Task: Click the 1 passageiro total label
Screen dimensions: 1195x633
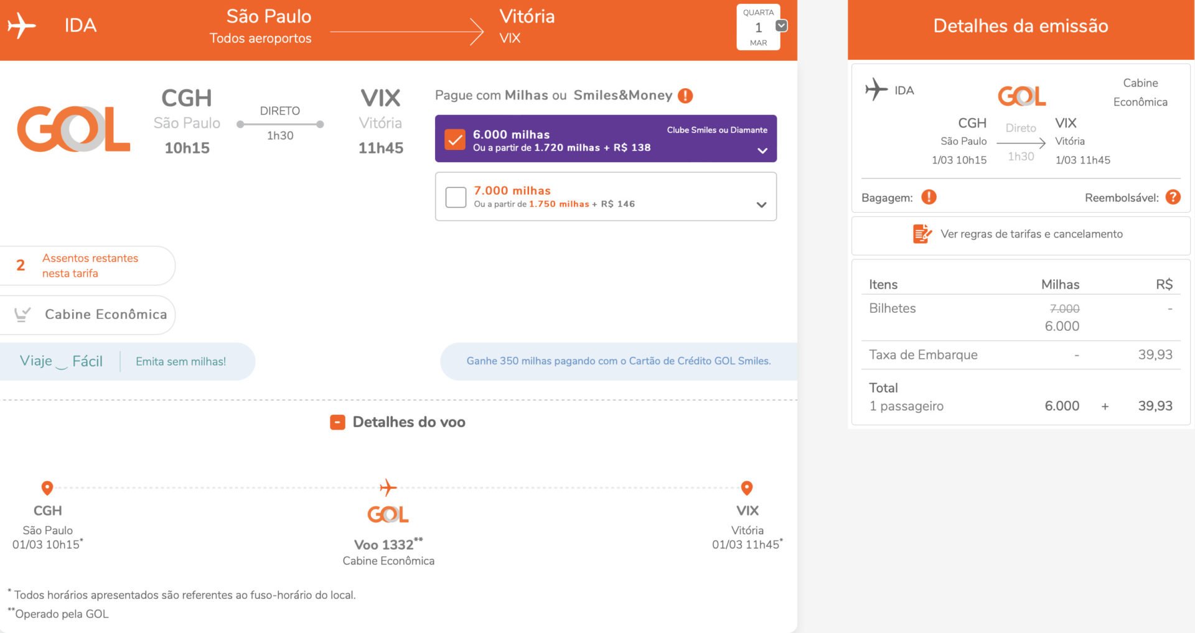Action: [x=906, y=406]
